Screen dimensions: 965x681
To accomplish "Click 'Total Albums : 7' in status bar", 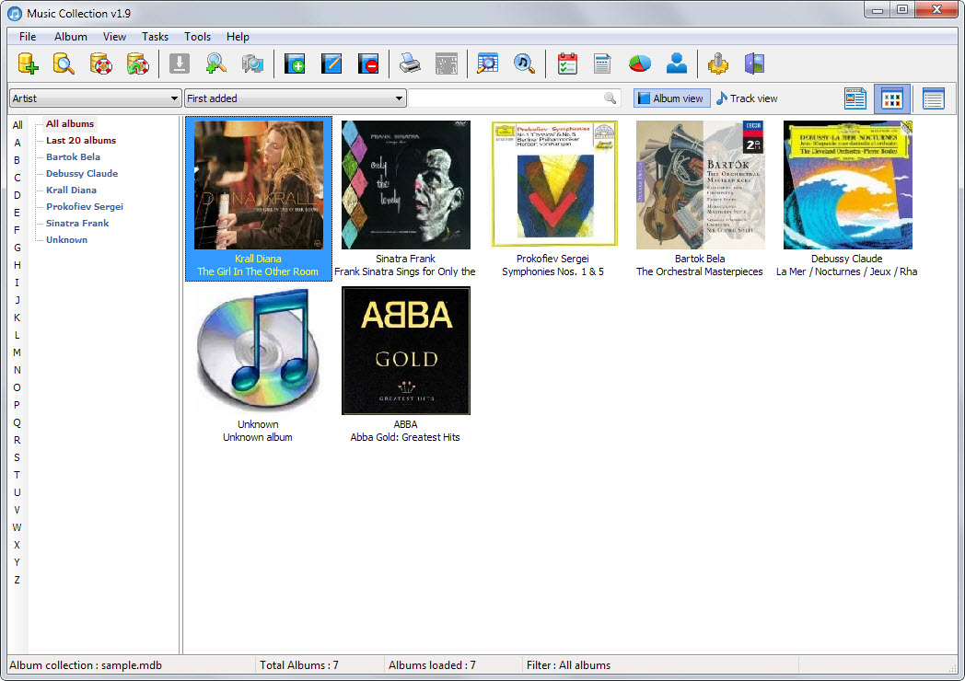I will pyautogui.click(x=299, y=665).
